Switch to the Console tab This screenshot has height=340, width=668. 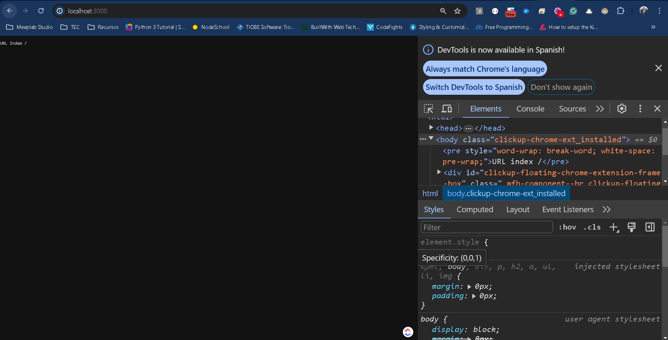[530, 109]
